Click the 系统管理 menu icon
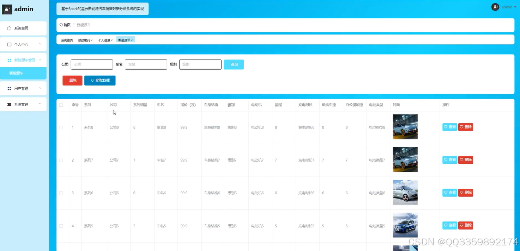Viewport: 520px width, 251px height. click(9, 105)
